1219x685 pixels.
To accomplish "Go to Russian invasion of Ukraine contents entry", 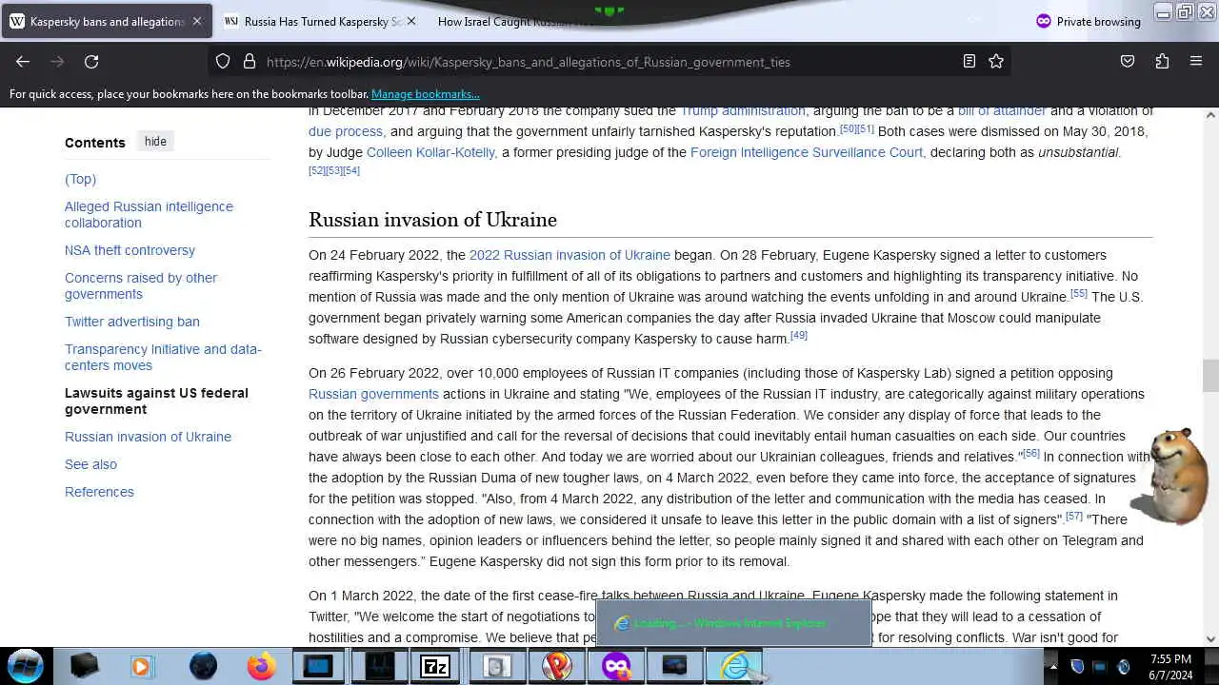I will click(x=148, y=437).
